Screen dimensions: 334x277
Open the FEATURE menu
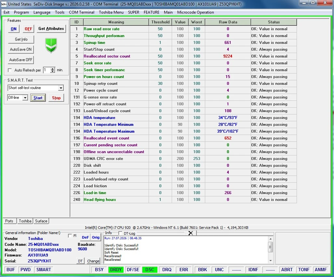pos(152,12)
